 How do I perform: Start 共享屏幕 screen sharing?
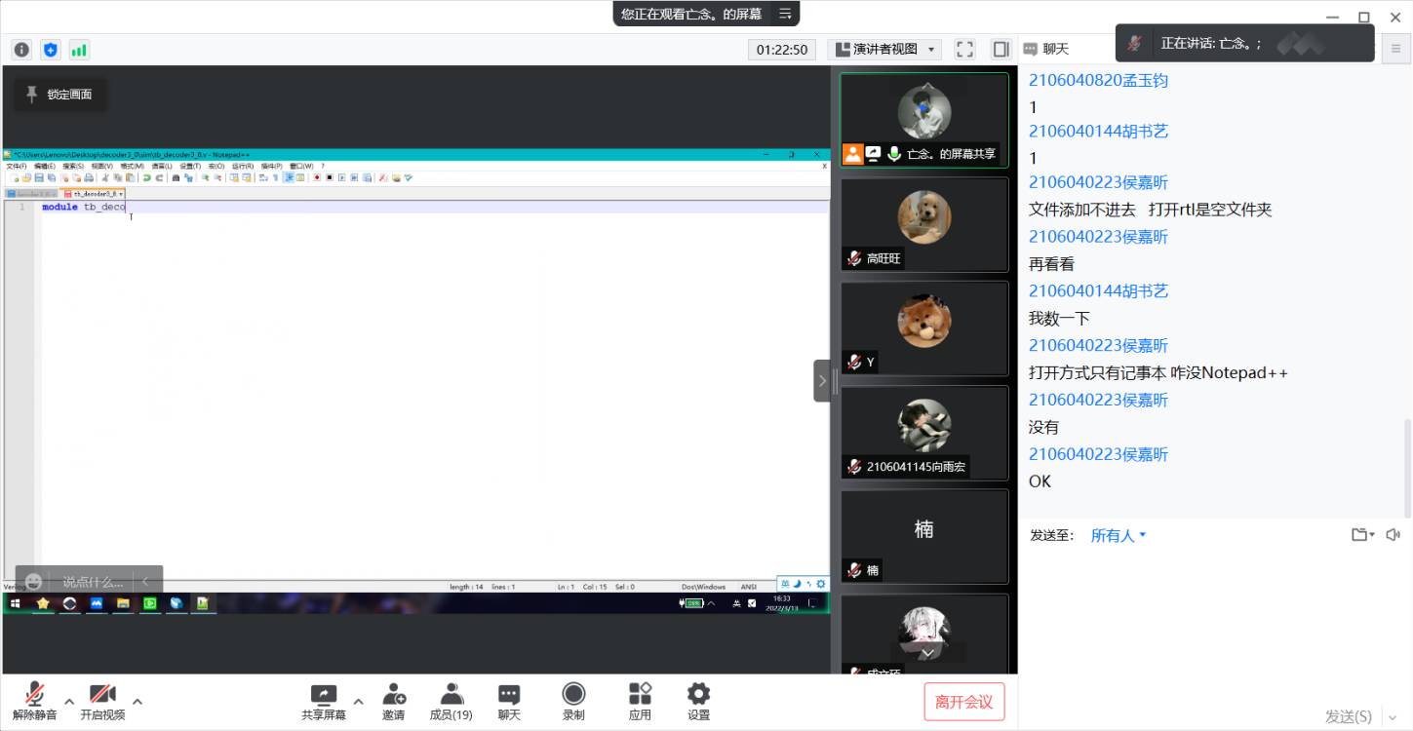pos(324,701)
